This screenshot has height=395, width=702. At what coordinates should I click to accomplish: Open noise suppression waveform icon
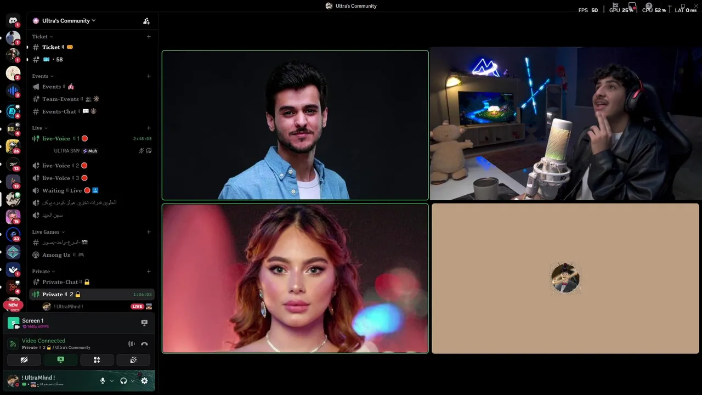(131, 344)
